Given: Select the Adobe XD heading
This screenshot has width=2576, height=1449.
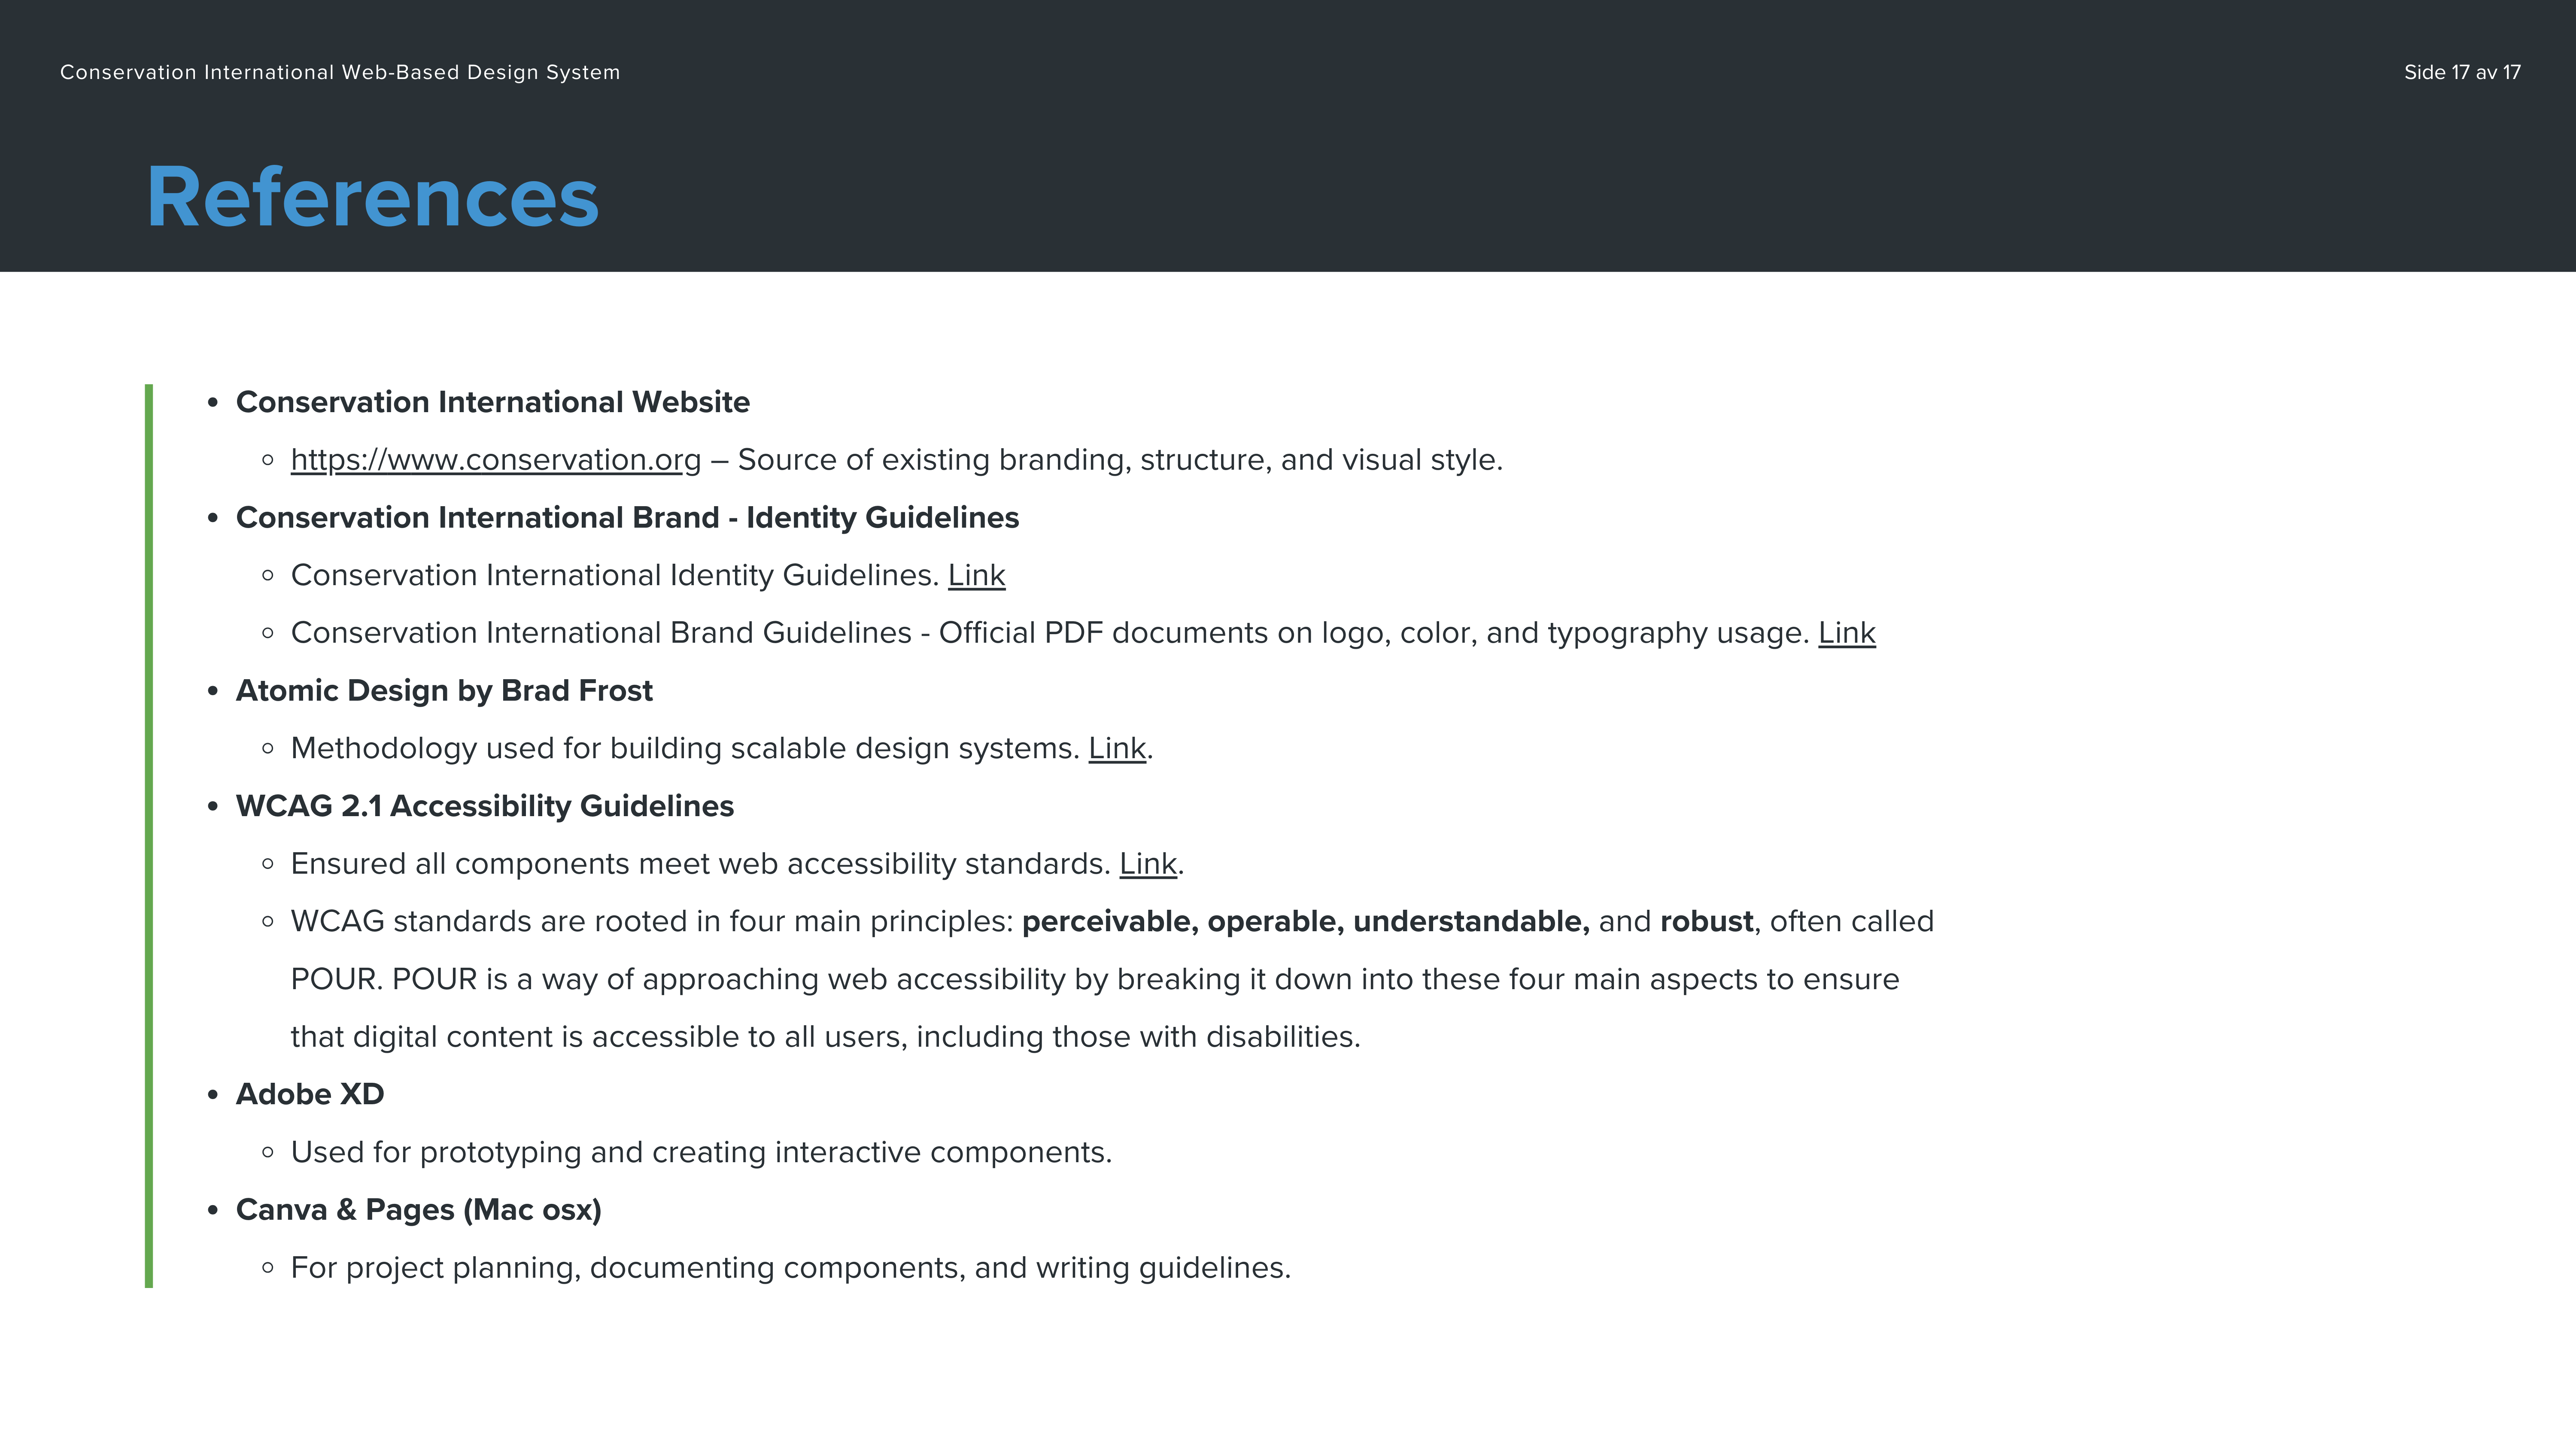Looking at the screenshot, I should [310, 1095].
